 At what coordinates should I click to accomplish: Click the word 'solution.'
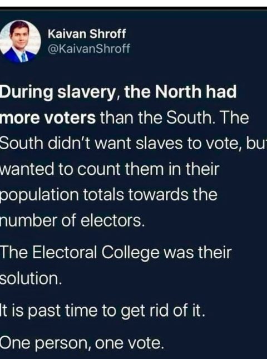click(31, 279)
